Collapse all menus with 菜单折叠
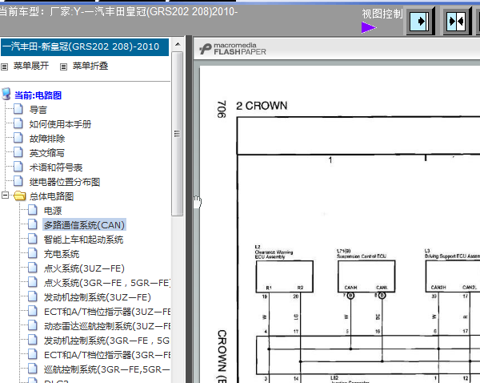Viewport: 480px width, 383px height. coord(90,66)
